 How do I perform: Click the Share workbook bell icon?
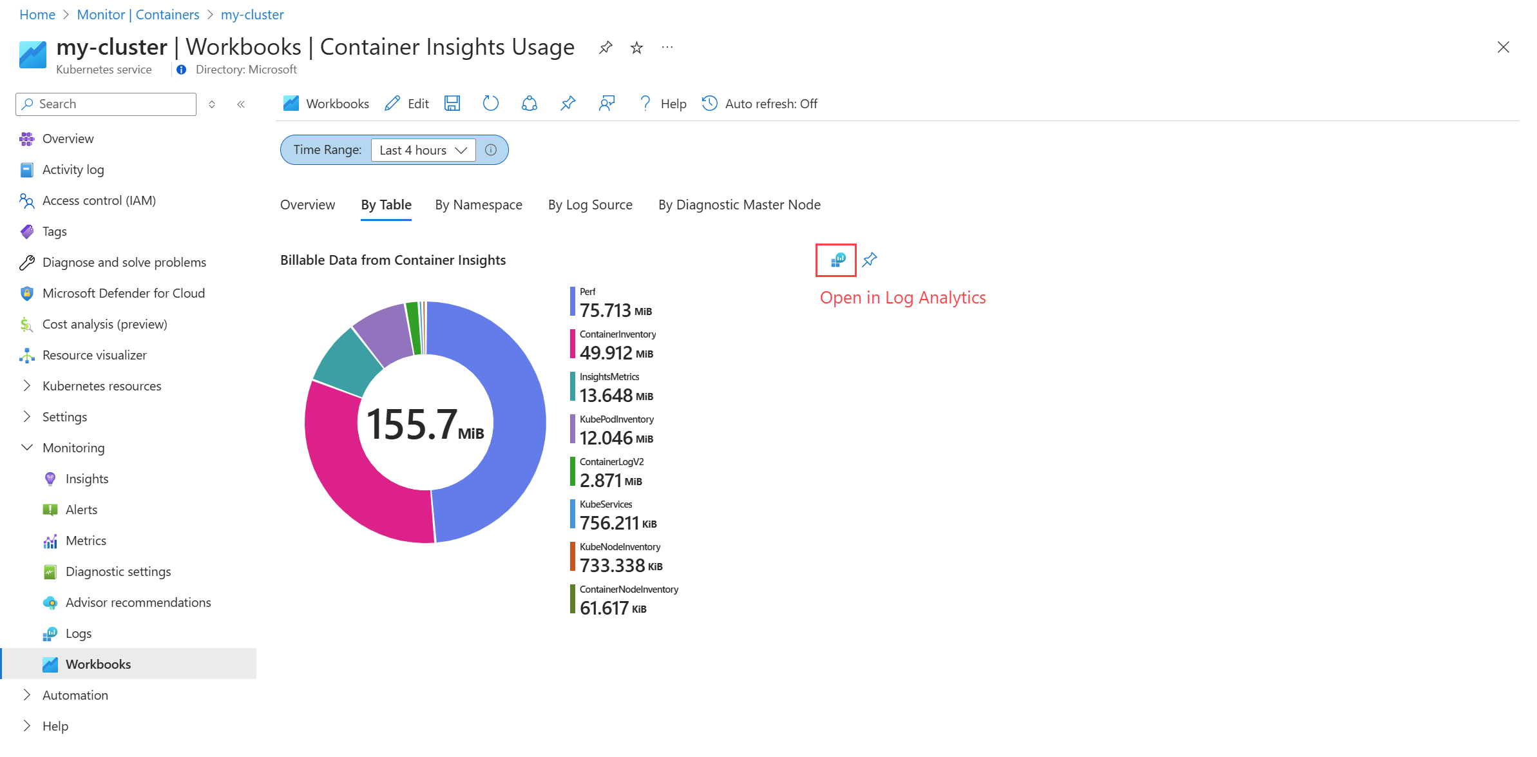pos(529,104)
